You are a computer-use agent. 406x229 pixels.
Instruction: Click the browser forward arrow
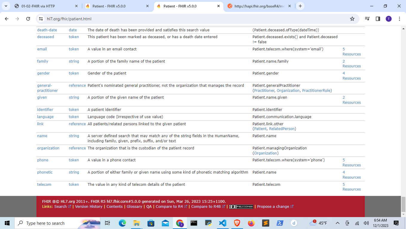(17, 19)
